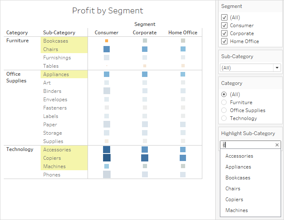The image size is (284, 220).
Task: Uncheck the Corporate segment checkbox
Action: (224, 33)
